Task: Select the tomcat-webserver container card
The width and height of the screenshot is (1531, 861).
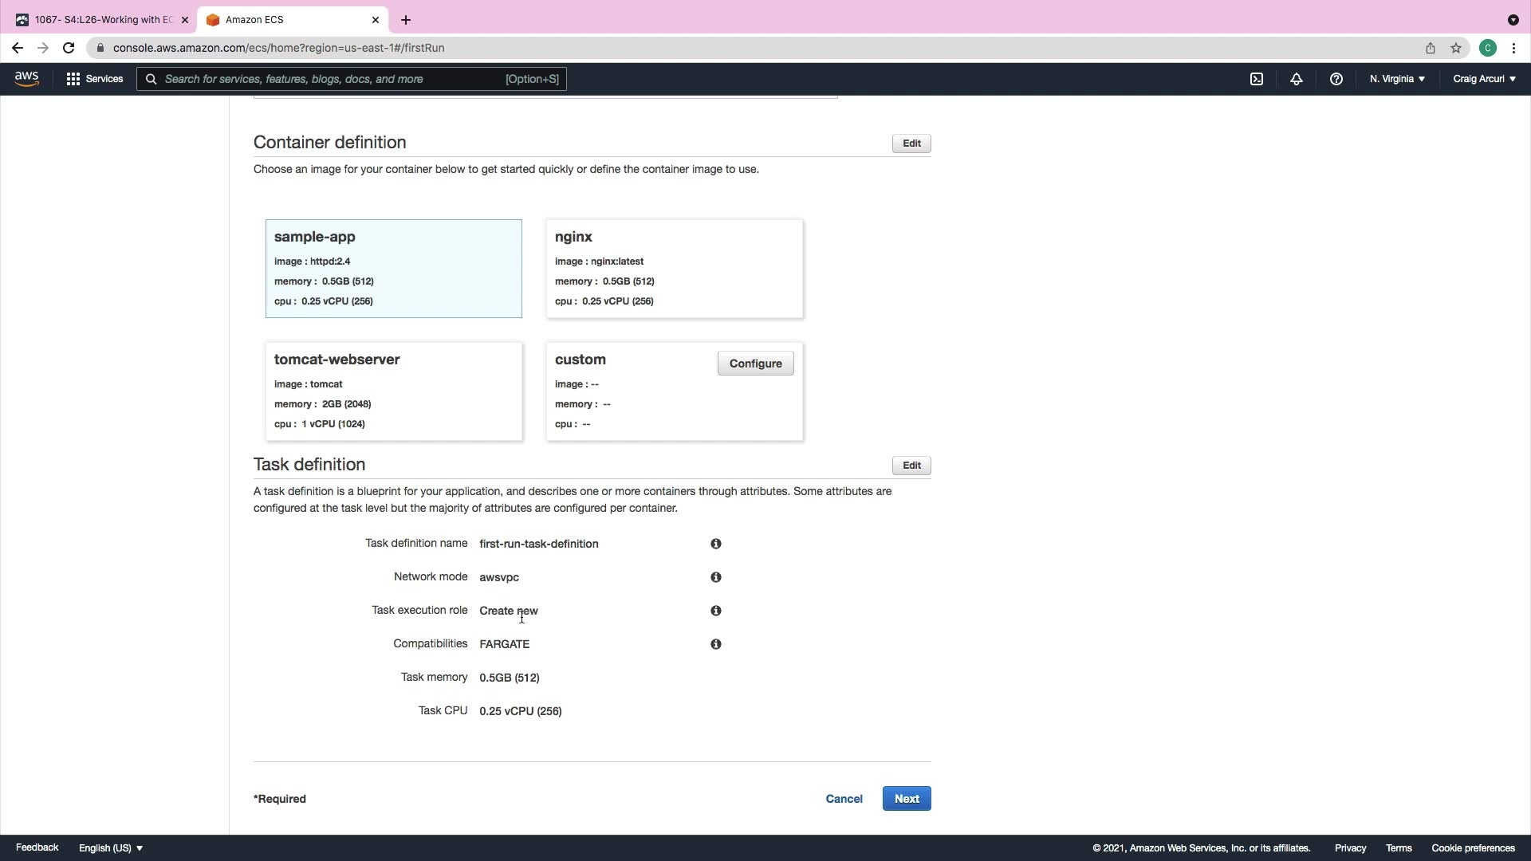Action: 394,391
